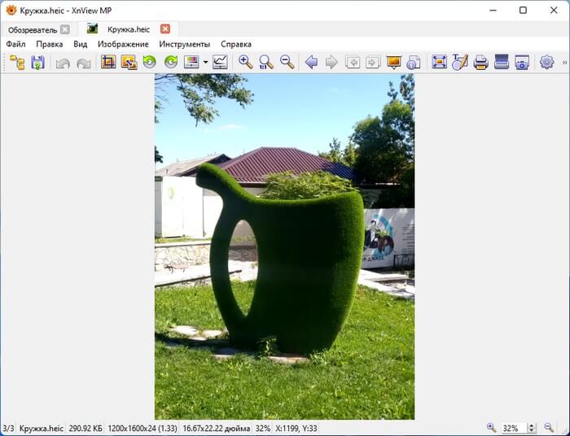Toggle fullscreen view icon

[440, 63]
